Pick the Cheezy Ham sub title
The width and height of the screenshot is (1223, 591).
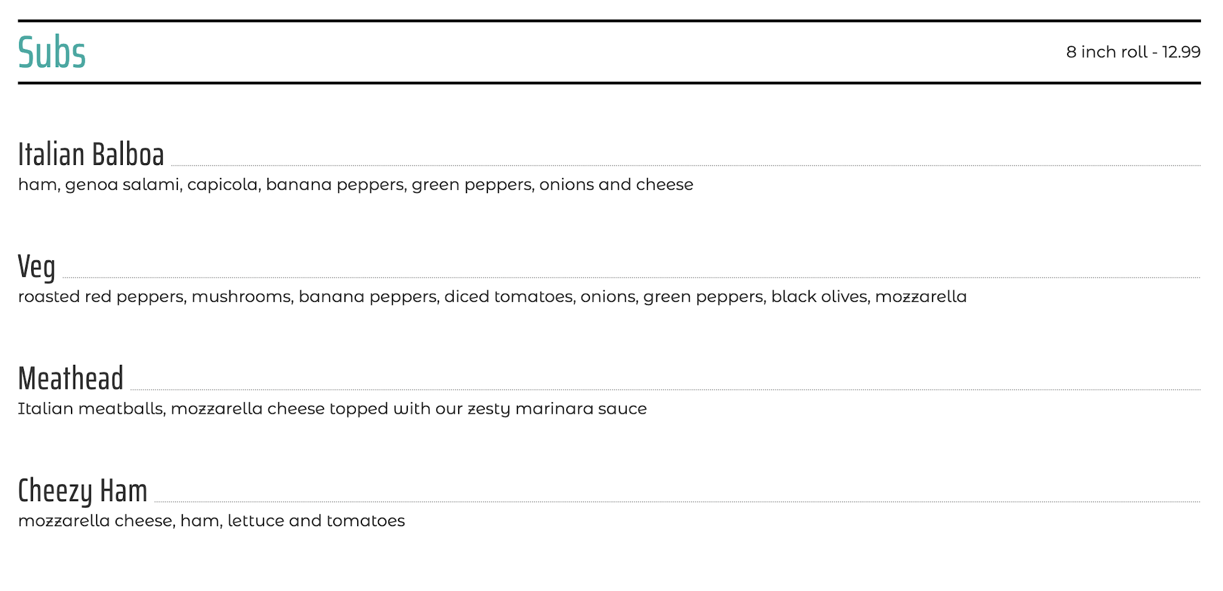tap(83, 491)
